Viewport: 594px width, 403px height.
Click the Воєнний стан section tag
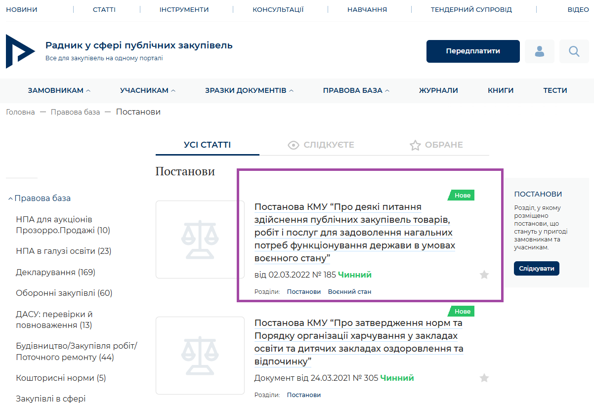click(349, 291)
